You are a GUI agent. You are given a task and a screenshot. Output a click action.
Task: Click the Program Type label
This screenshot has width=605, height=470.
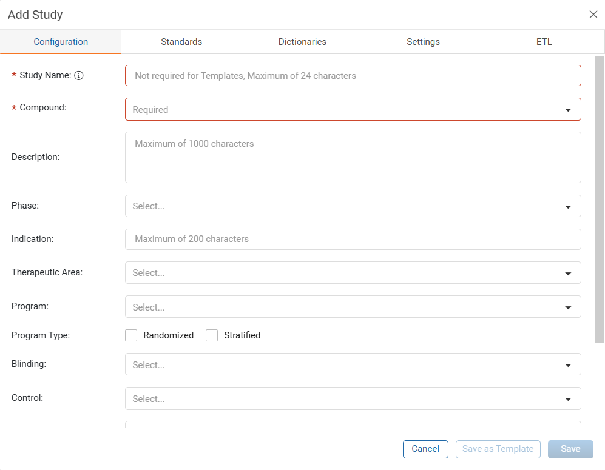coord(41,335)
